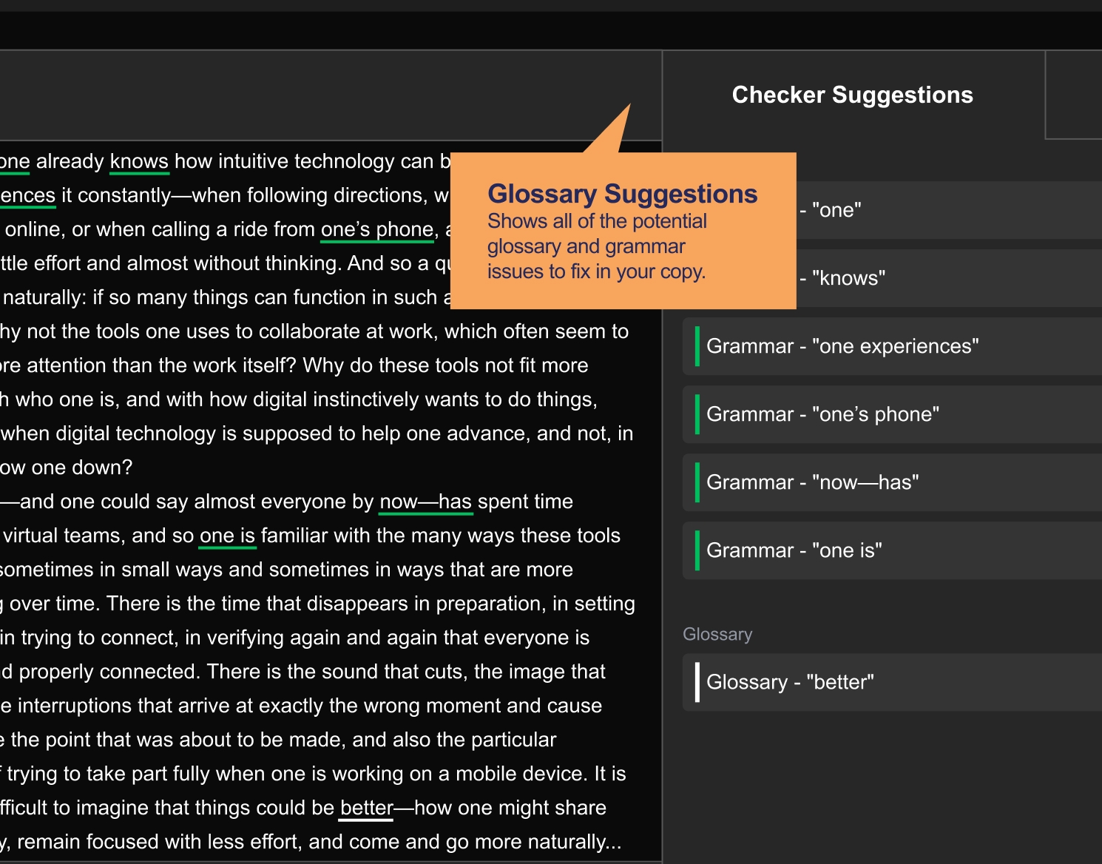Click the green marker beside the "one is" suggestion
This screenshot has height=864, width=1102.
(697, 550)
